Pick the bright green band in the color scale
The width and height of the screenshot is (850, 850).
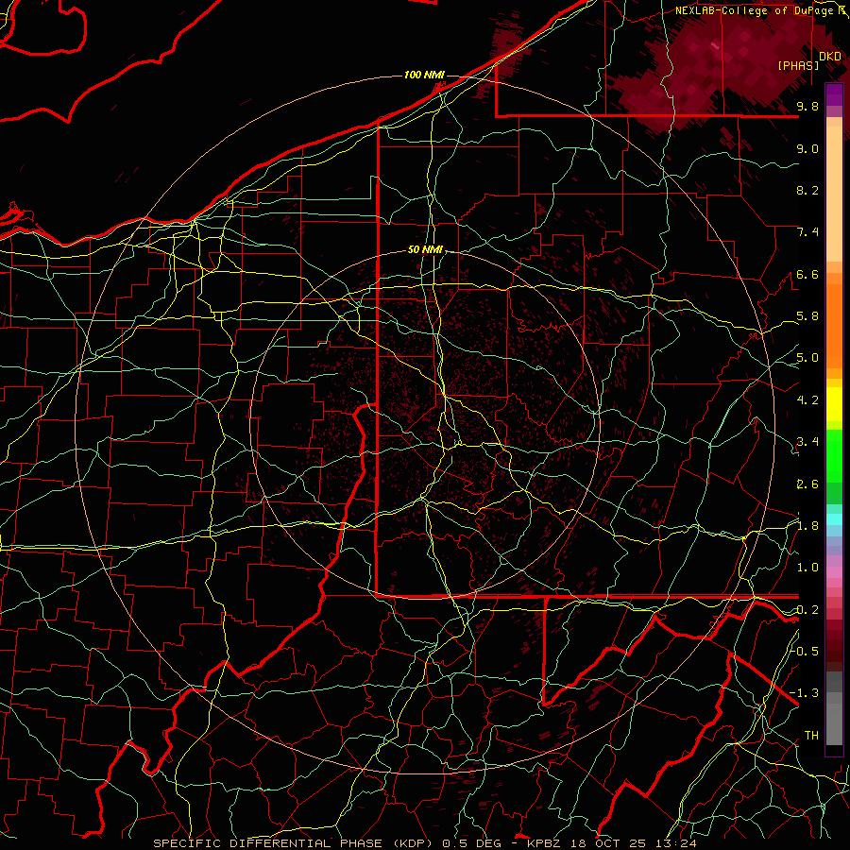click(834, 456)
